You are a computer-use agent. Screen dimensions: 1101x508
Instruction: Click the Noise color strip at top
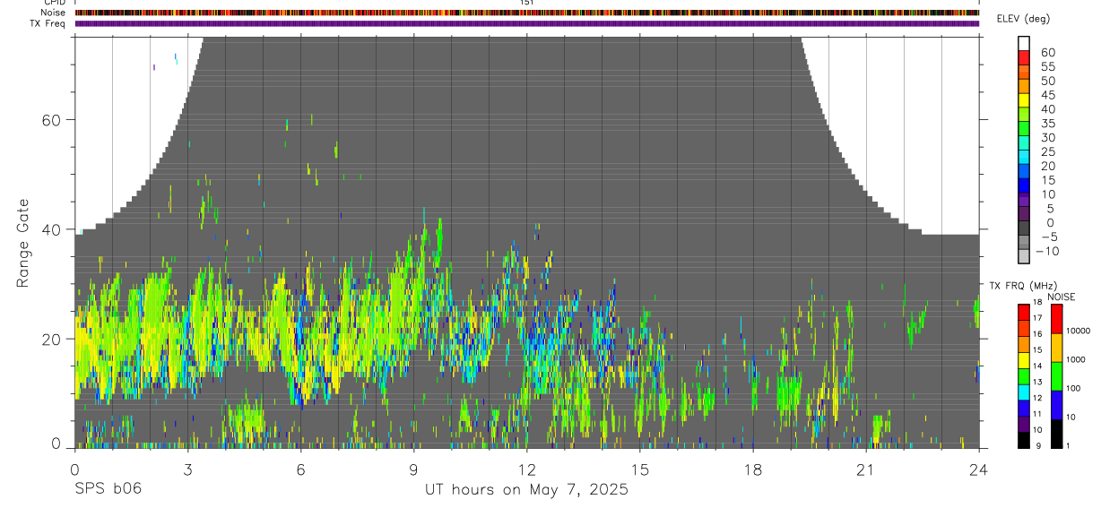pyautogui.click(x=526, y=13)
